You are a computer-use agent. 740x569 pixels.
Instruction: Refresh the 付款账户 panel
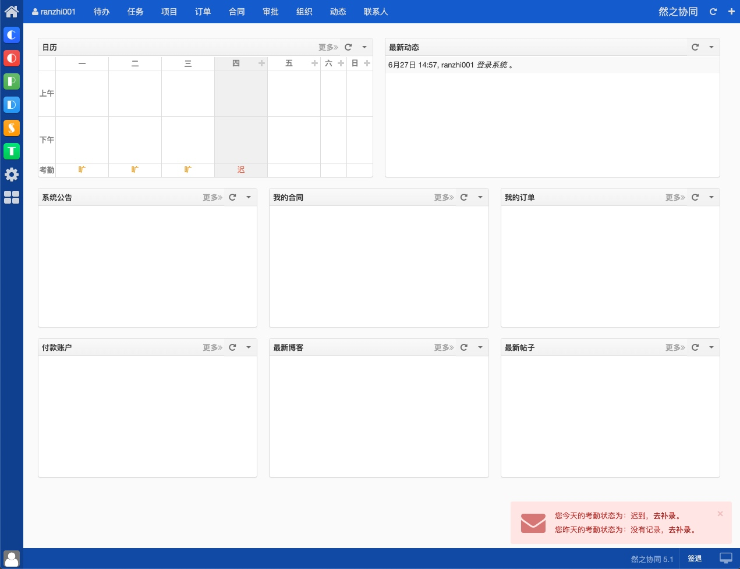[x=232, y=347]
